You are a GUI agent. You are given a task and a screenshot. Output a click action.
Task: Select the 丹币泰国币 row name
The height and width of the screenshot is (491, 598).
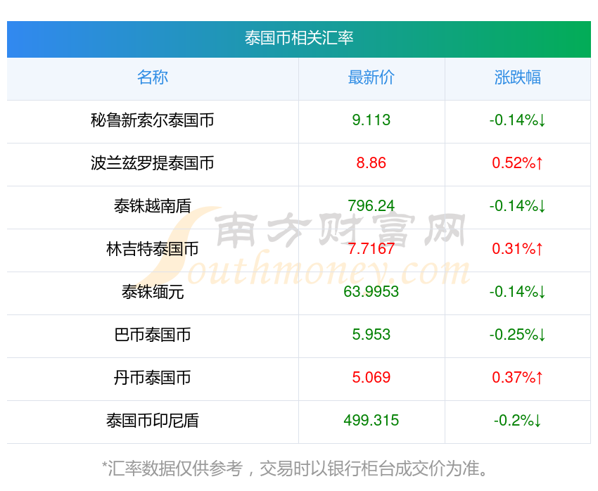tap(153, 378)
